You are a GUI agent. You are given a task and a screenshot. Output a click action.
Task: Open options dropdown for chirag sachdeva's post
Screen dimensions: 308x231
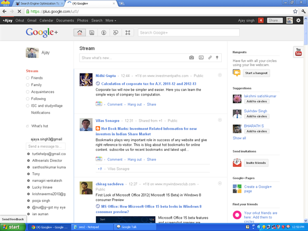[220, 183]
